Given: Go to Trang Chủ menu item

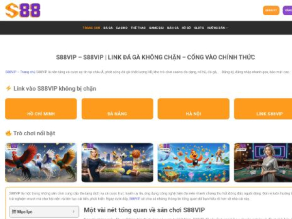Looking at the screenshot, I should 91,28.
